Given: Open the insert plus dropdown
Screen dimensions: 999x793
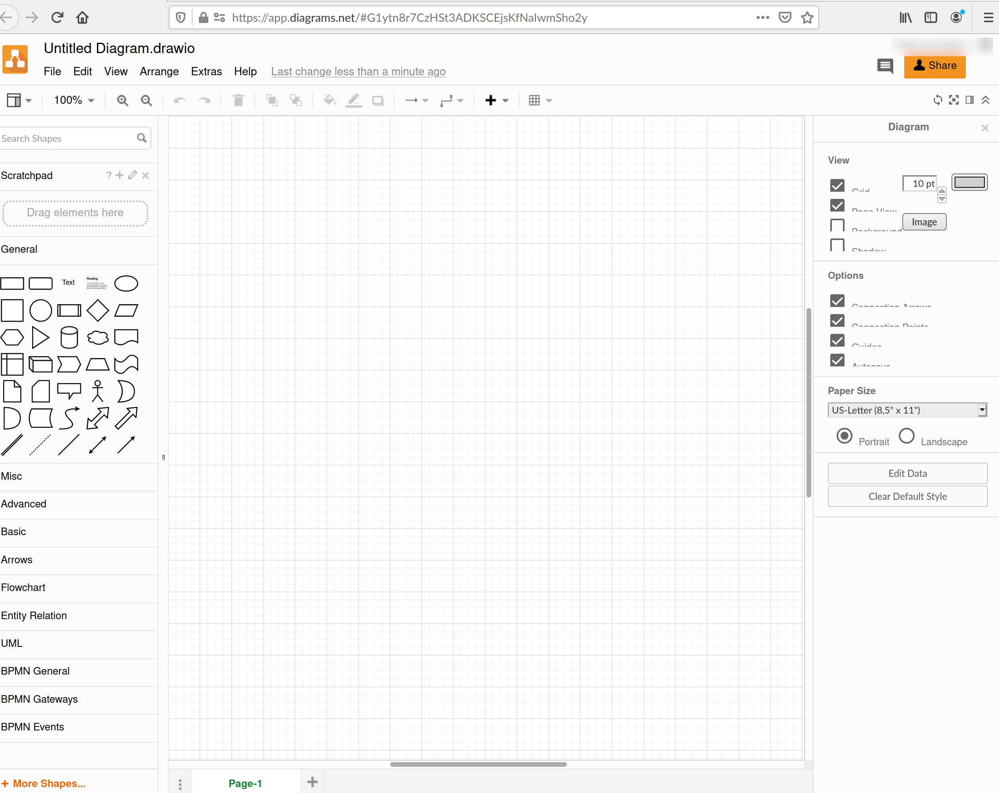Looking at the screenshot, I should coord(497,100).
